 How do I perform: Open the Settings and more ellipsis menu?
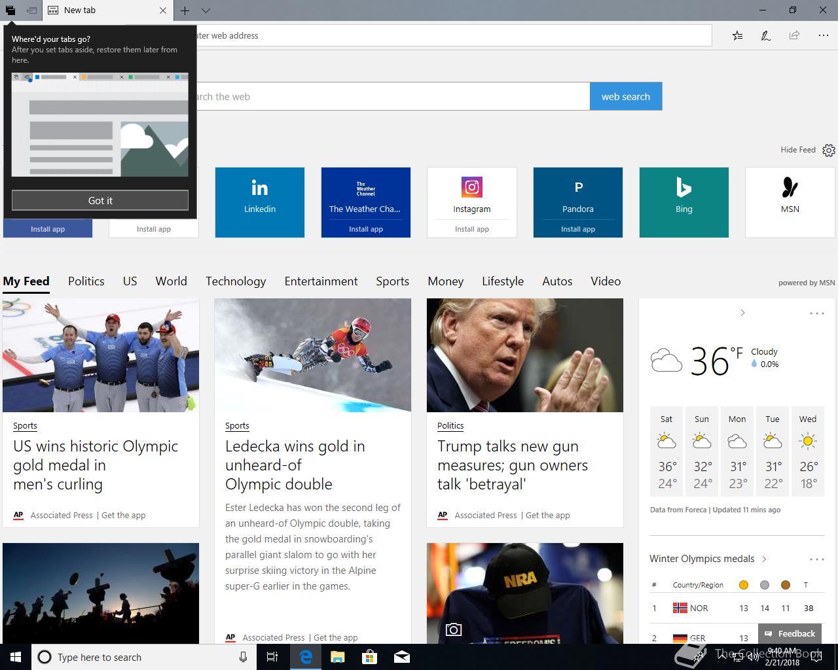824,35
